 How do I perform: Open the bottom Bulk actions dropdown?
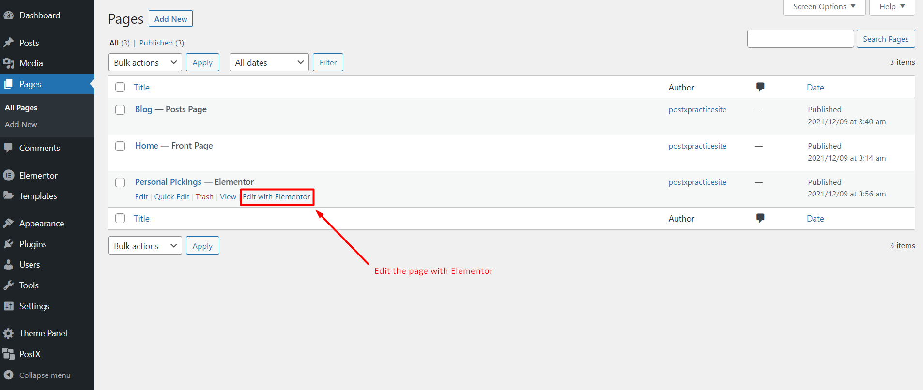145,246
